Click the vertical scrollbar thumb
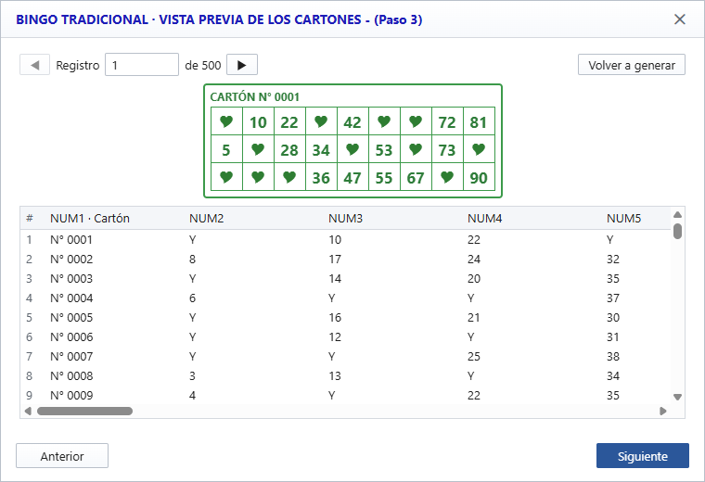 (x=677, y=231)
